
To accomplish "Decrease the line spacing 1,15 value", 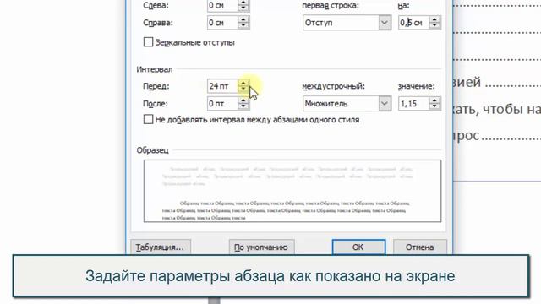I will tap(434, 107).
